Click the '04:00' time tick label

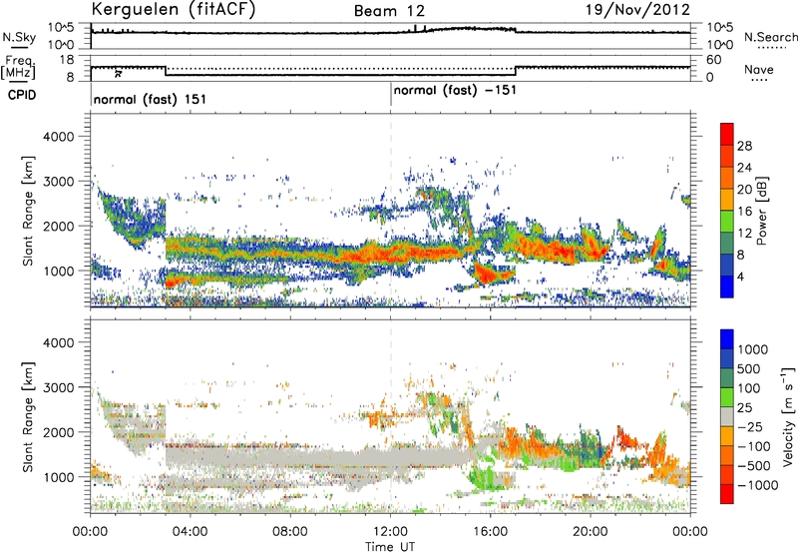(190, 532)
